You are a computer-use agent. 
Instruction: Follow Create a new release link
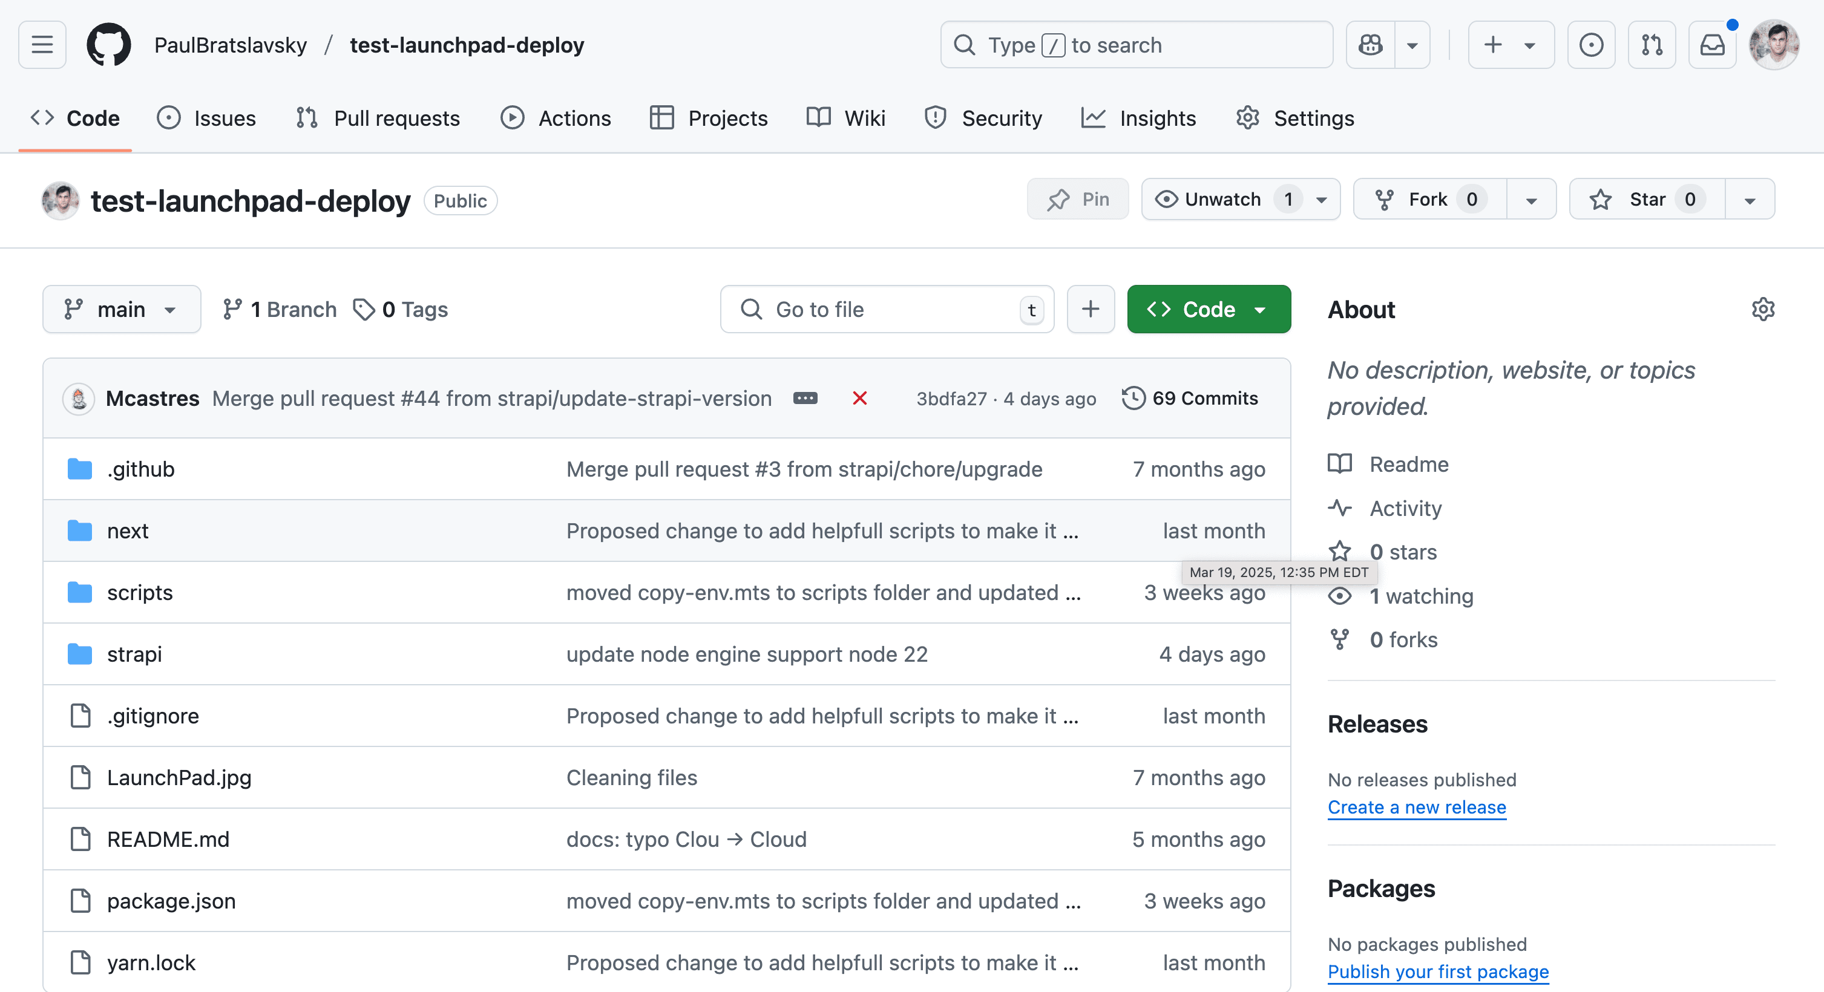(1416, 808)
